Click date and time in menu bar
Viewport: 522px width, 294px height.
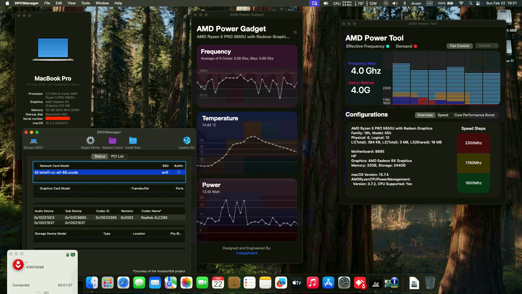click(501, 3)
